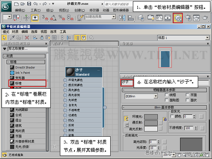Select the pick material eyedropper icon
Viewport: 212px width, 159px height.
pyautogui.click(x=13, y=38)
